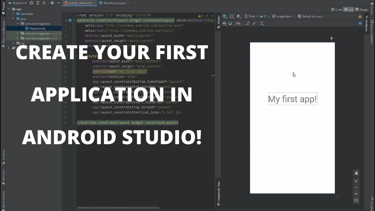Open the ImageView theme dropdown
Image resolution: width=375 pixels, height=211 pixels.
283,16
